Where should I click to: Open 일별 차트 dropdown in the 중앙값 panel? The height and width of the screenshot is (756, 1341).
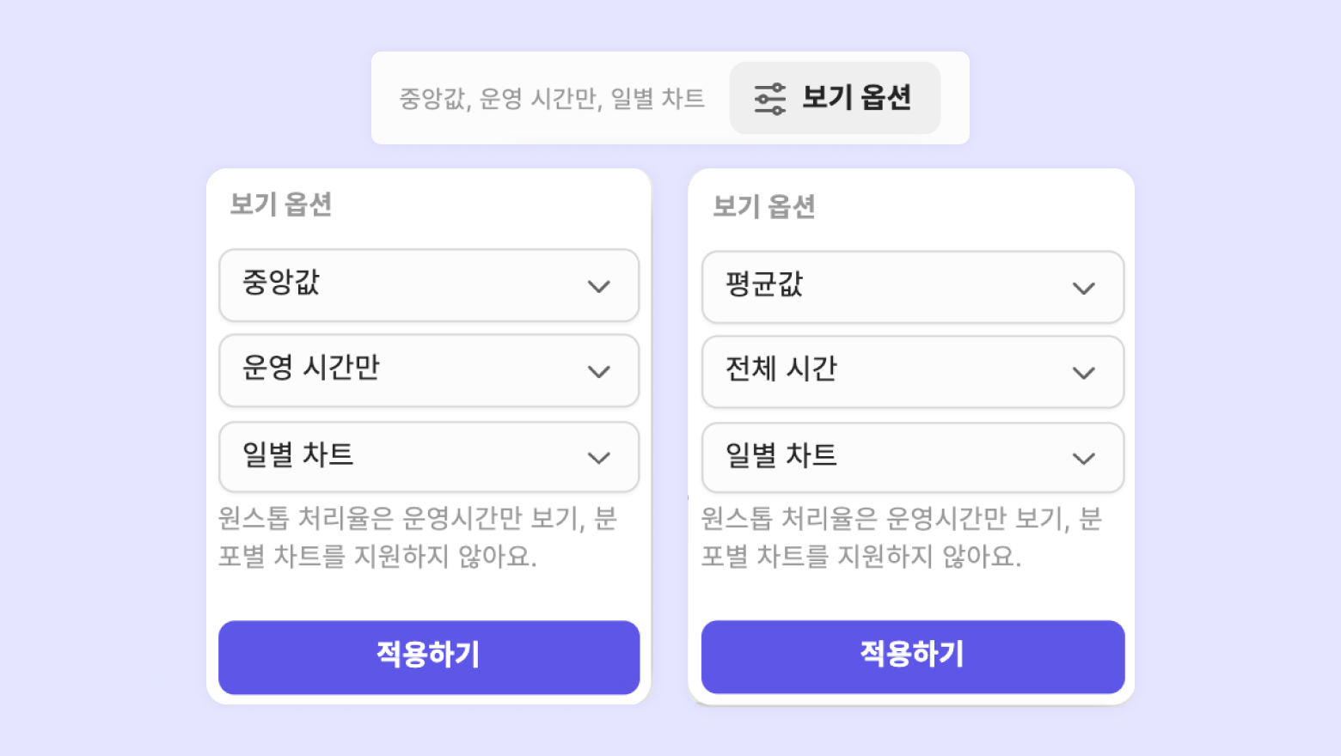coord(428,456)
